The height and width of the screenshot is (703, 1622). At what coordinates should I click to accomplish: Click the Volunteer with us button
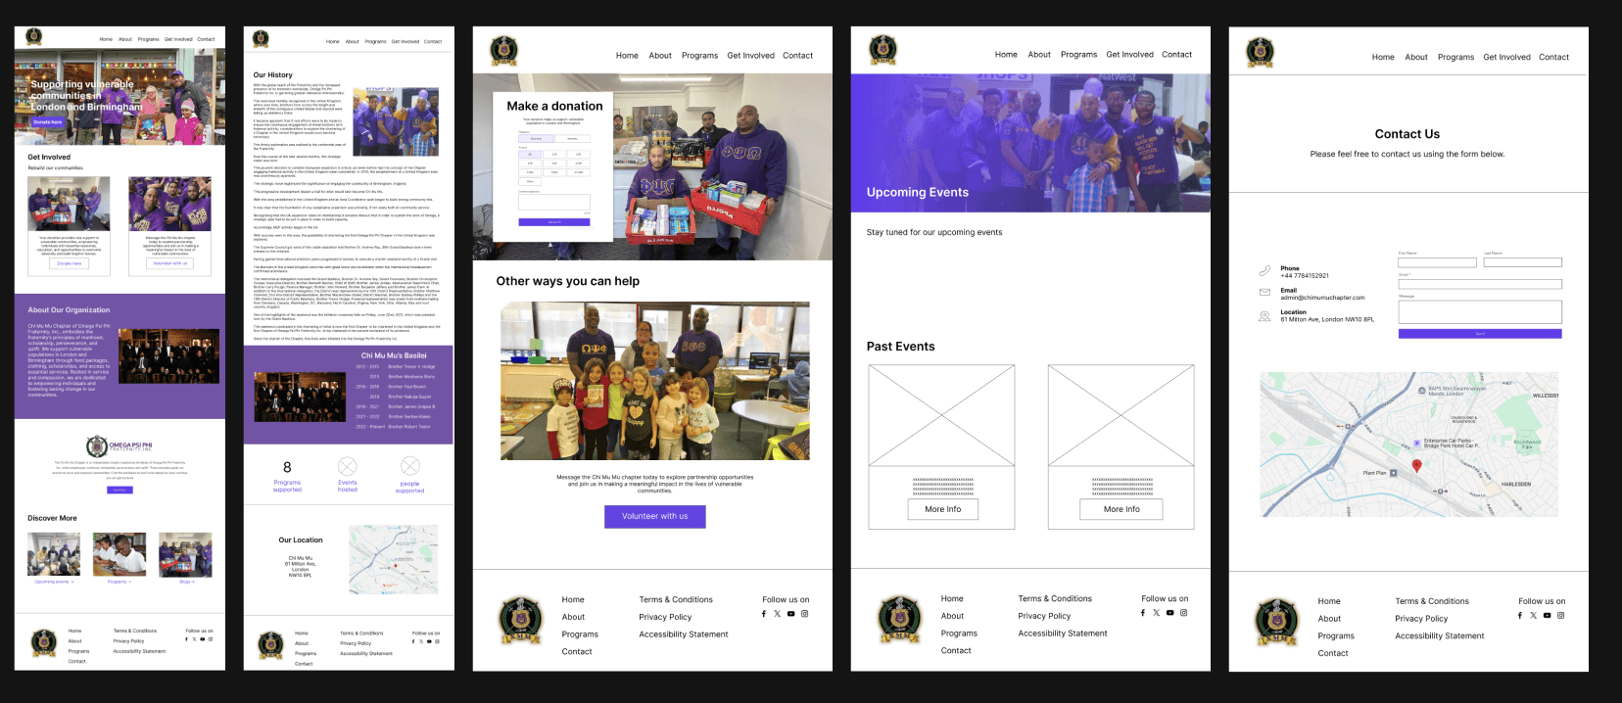[x=654, y=516]
